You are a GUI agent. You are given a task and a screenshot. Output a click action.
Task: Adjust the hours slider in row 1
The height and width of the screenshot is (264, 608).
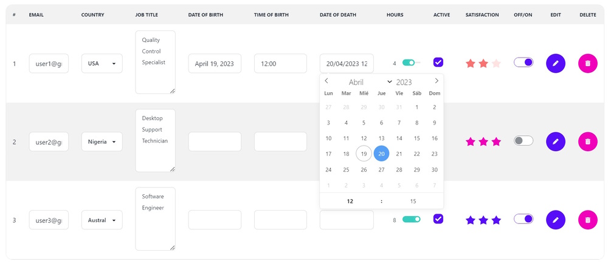pyautogui.click(x=412, y=63)
